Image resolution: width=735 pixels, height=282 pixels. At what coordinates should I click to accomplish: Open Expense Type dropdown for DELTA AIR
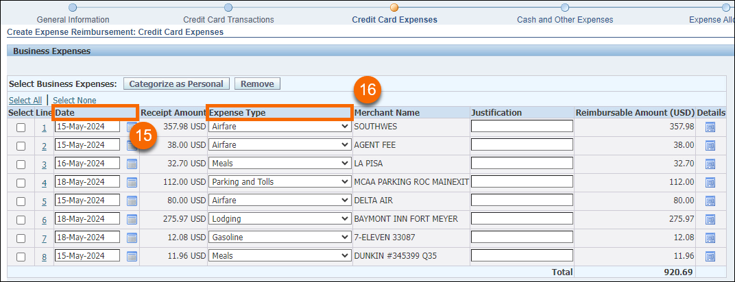pos(280,200)
